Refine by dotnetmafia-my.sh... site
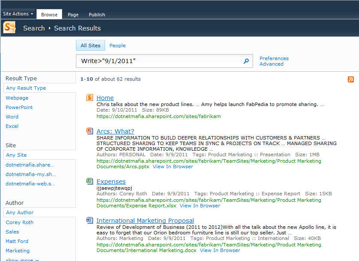The width and height of the screenshot is (359, 261). click(x=31, y=174)
